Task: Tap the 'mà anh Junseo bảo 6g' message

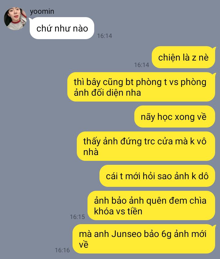Action: (144, 239)
